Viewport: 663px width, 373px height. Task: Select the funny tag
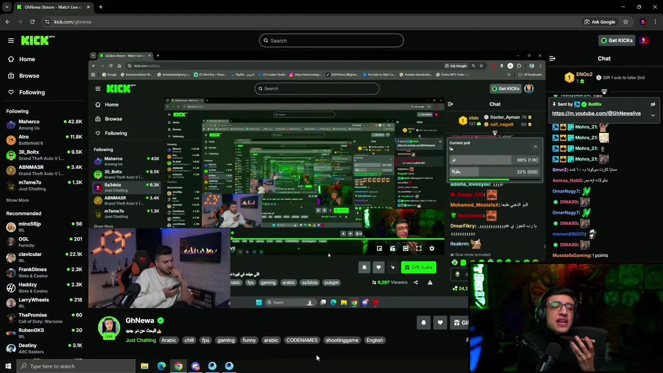[249, 340]
